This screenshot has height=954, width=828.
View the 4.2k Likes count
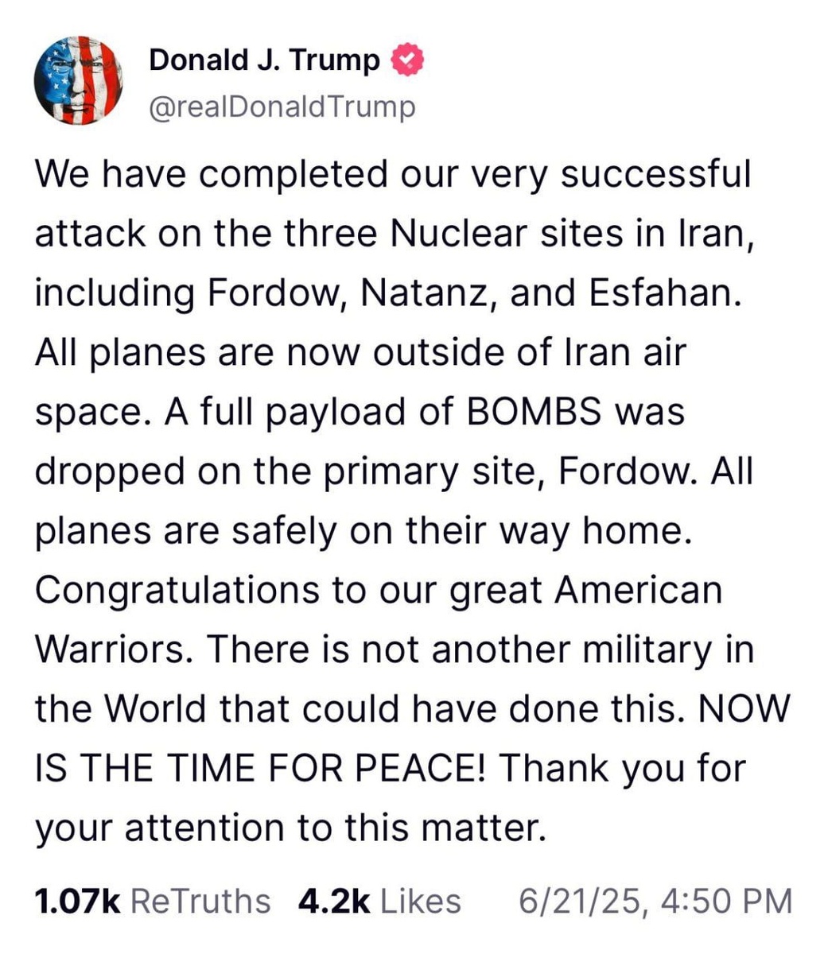[334, 902]
